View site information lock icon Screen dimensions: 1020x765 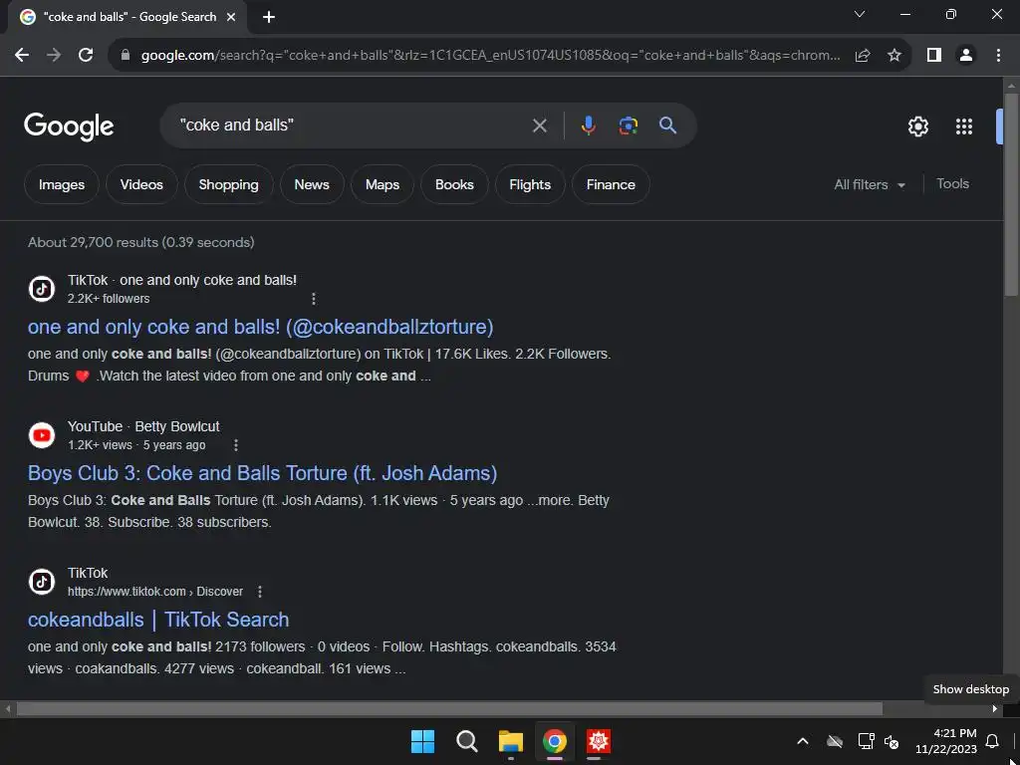(x=126, y=56)
